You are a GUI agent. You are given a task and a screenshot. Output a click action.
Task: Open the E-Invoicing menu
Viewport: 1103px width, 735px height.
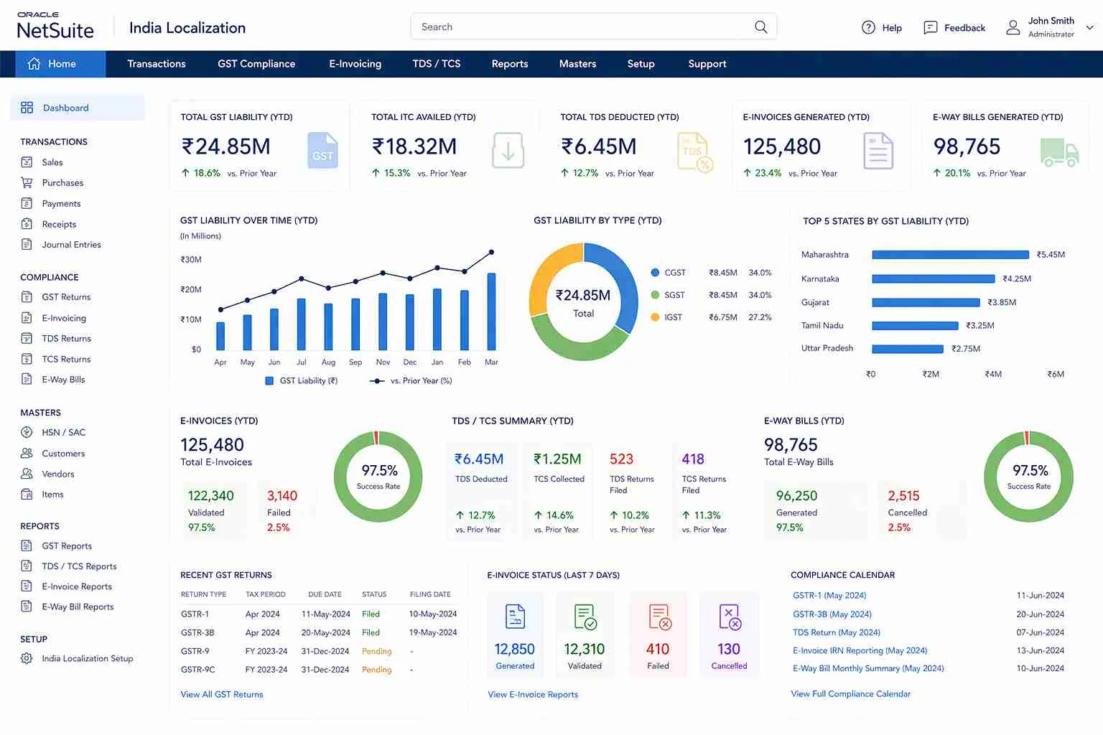[x=355, y=64]
